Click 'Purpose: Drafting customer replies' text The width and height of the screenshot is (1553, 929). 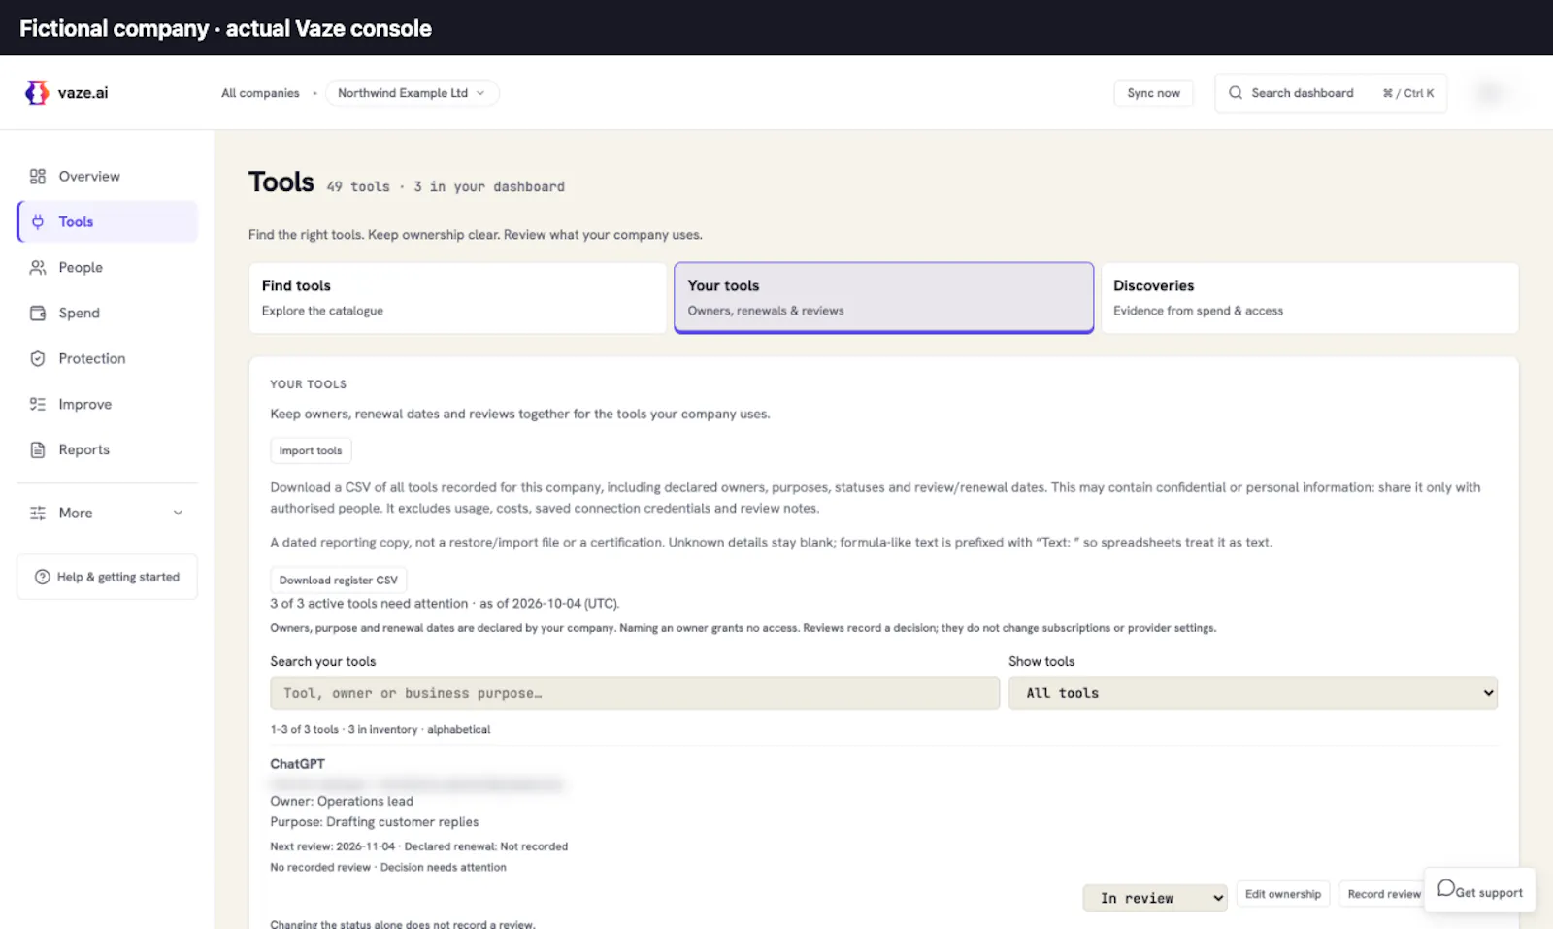374,822
